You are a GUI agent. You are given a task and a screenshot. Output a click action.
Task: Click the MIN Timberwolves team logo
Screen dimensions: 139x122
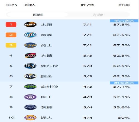(x=30, y=87)
